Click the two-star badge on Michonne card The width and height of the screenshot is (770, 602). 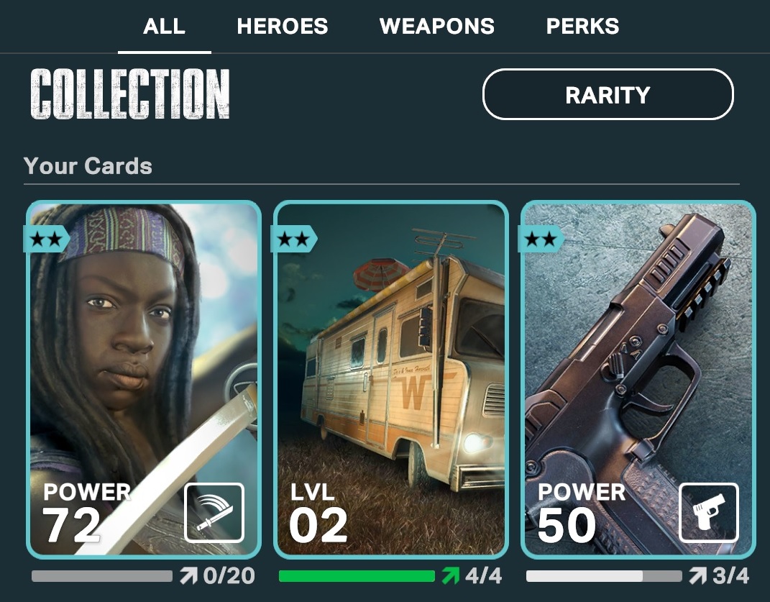(46, 240)
